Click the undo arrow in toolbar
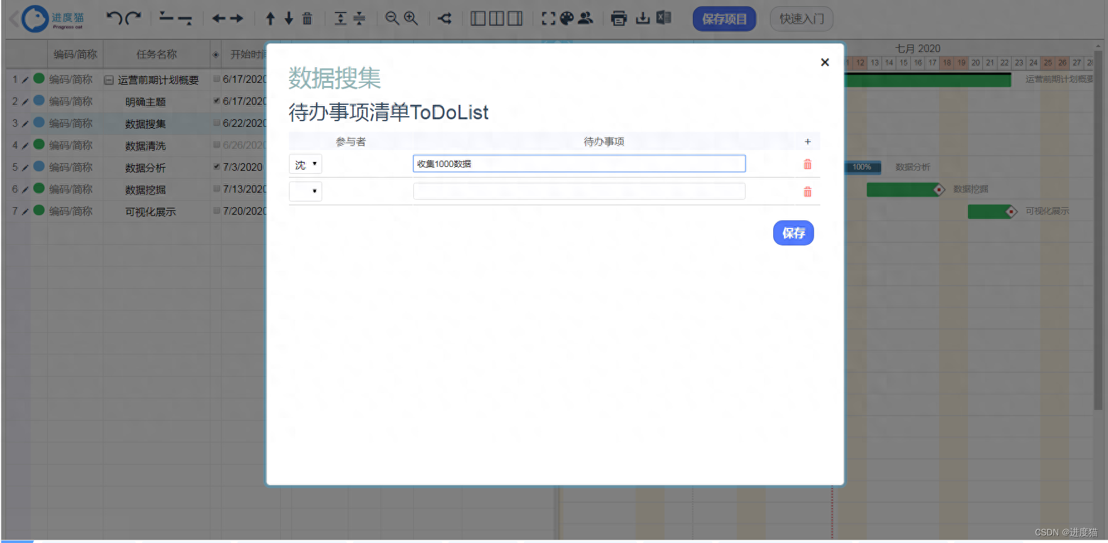Screen dimensions: 1108x543 tap(114, 18)
